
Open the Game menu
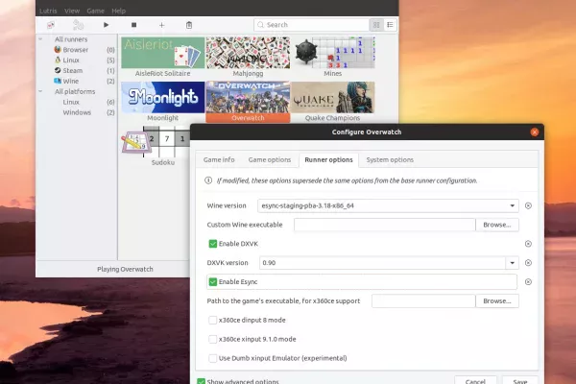95,11
